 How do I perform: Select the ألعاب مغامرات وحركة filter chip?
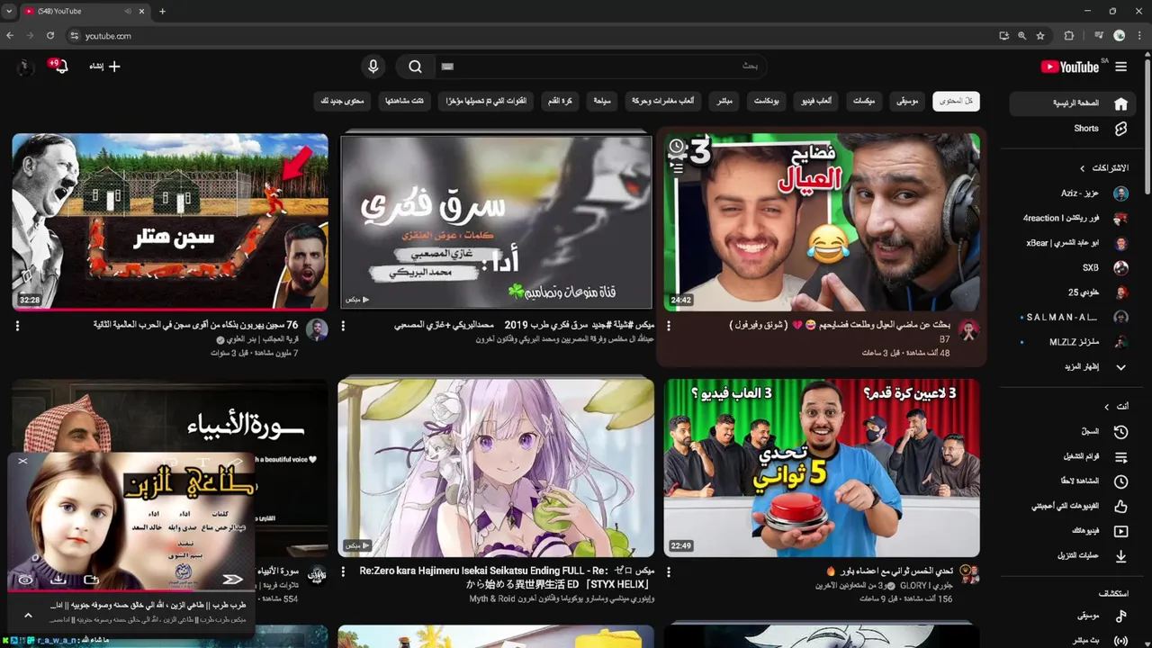661,102
